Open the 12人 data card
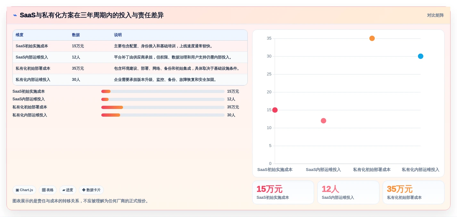Image resolution: width=457 pixels, height=217 pixels. pyautogui.click(x=348, y=192)
